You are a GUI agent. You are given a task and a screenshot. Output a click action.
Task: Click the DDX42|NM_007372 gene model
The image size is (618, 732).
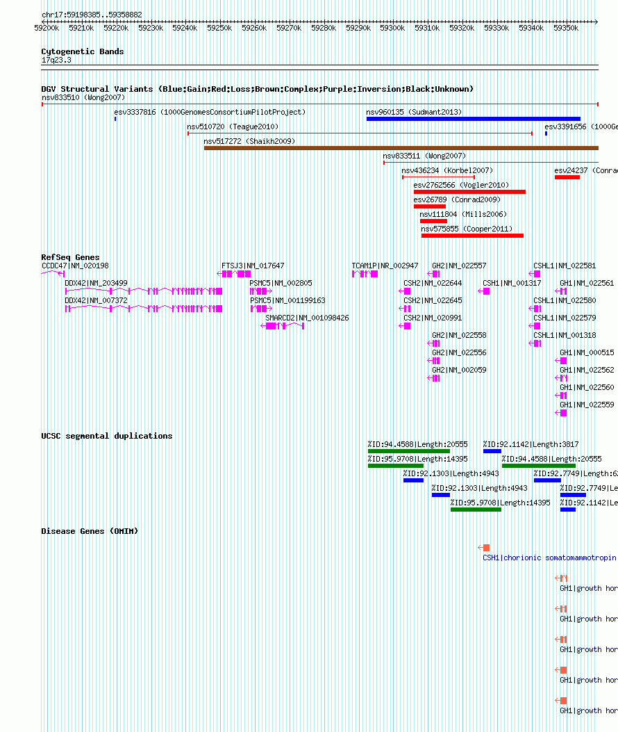144,309
